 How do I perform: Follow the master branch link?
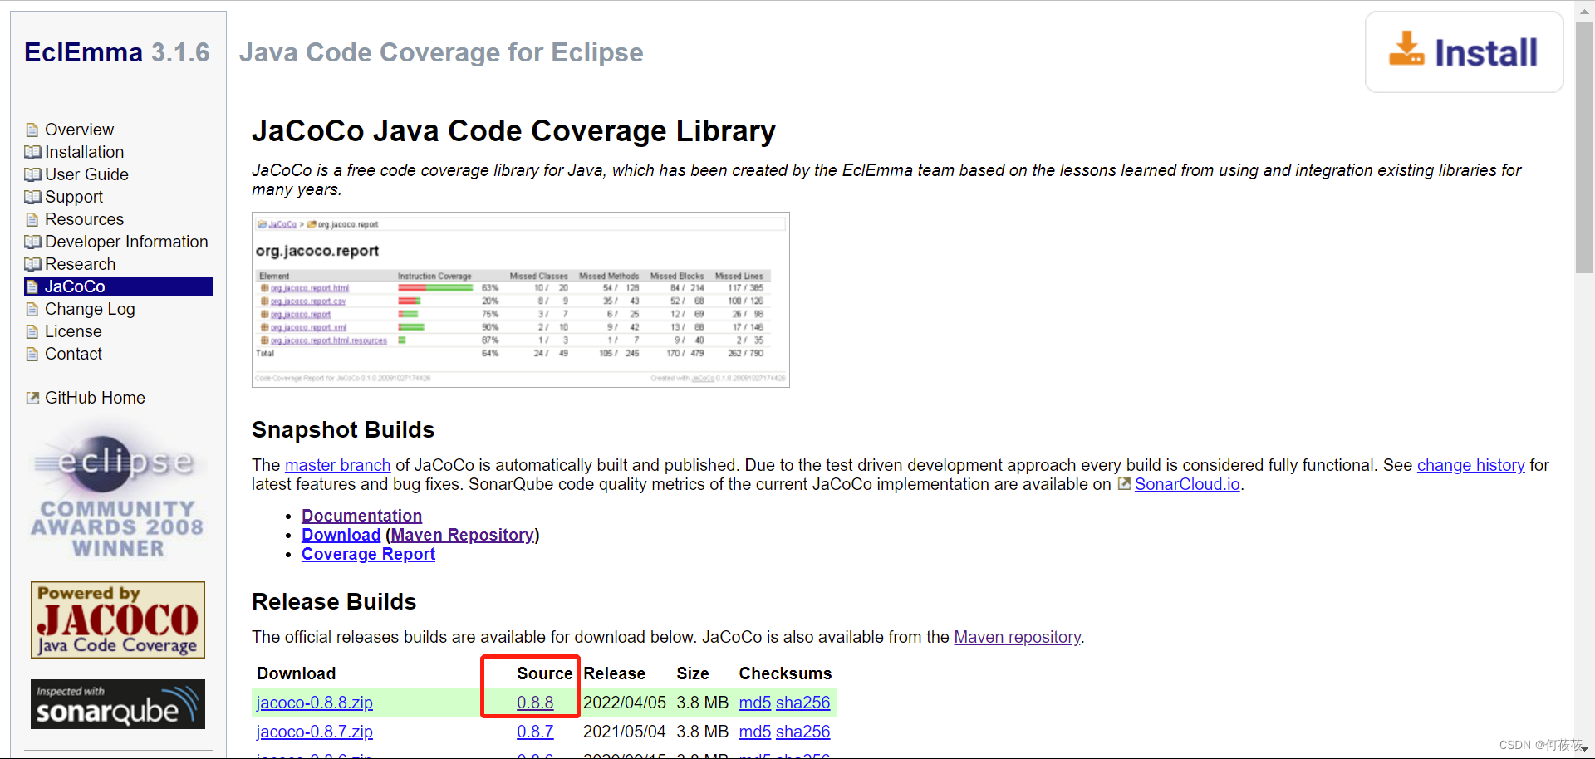click(337, 465)
